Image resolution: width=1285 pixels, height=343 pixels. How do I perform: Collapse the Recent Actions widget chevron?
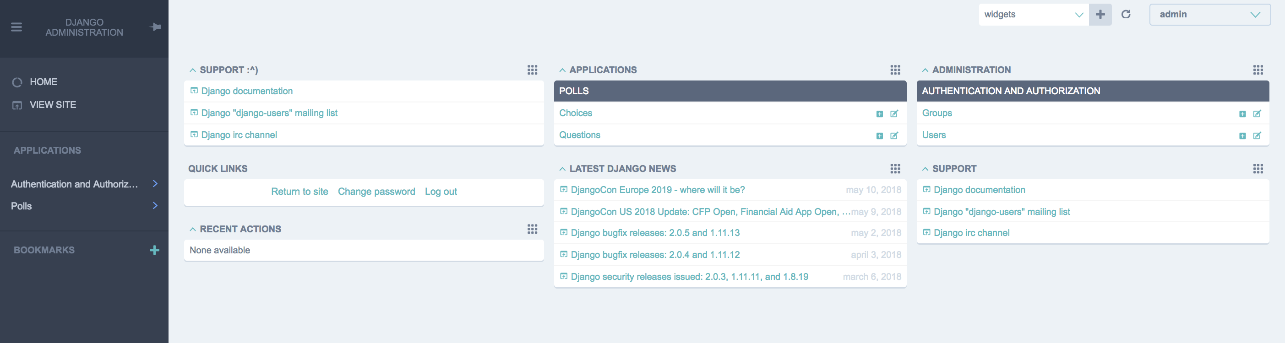(x=192, y=229)
